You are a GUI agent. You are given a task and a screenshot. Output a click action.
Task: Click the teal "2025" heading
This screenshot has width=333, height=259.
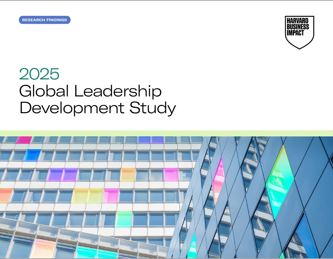40,74
